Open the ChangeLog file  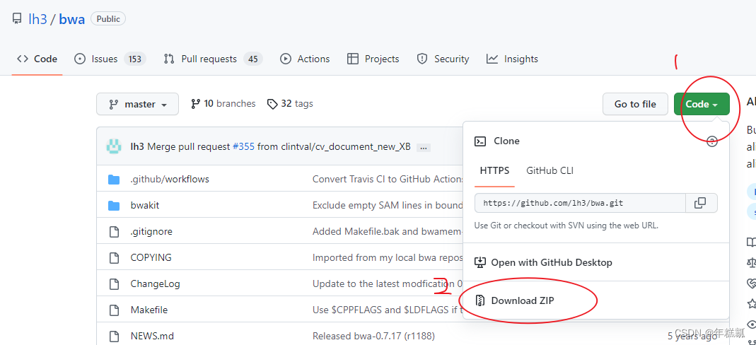pos(156,283)
